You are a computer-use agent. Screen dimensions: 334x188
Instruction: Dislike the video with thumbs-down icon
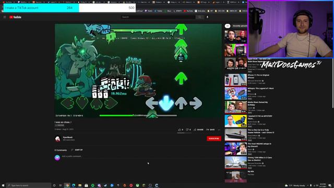(188, 130)
